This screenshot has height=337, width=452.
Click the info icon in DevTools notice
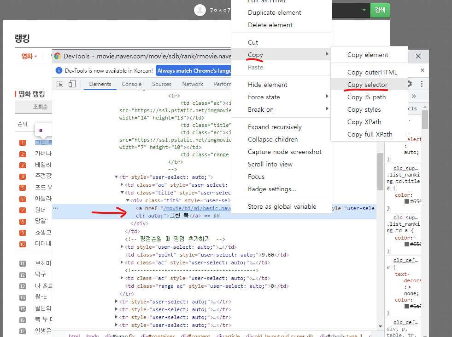[59, 70]
